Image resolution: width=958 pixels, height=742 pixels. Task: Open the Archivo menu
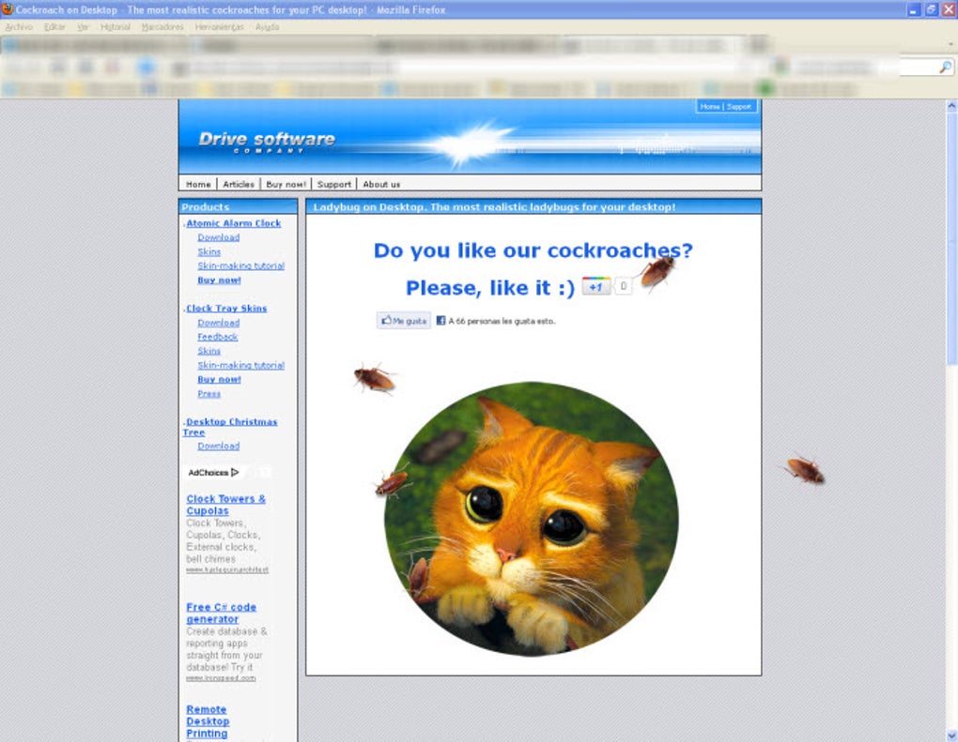[x=19, y=27]
